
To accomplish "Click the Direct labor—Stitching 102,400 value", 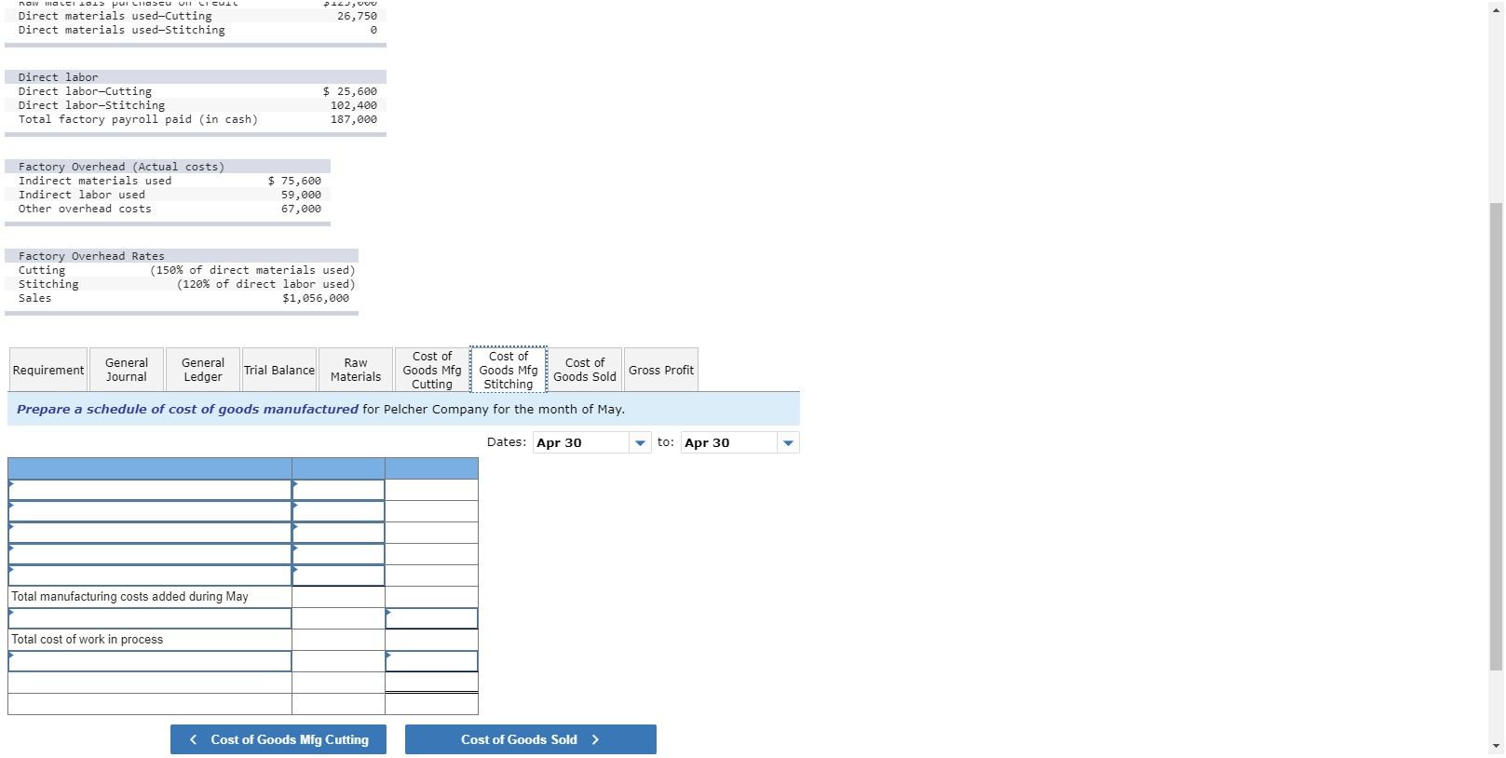I will [x=354, y=105].
